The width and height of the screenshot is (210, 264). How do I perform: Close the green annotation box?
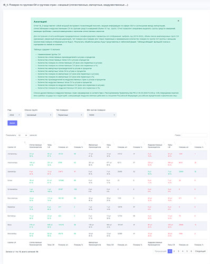178,21
